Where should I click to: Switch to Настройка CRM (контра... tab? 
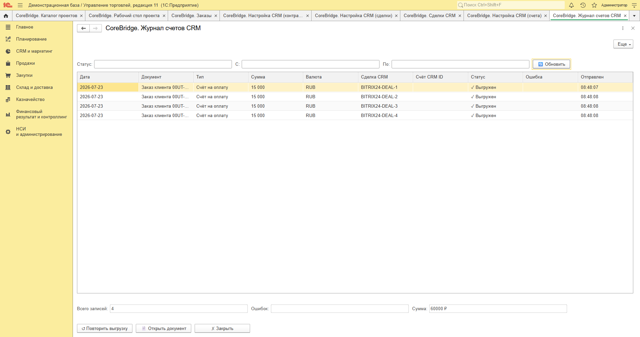[x=263, y=16]
